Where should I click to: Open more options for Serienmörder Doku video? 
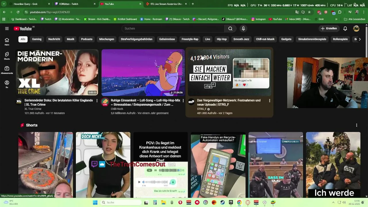click(97, 101)
